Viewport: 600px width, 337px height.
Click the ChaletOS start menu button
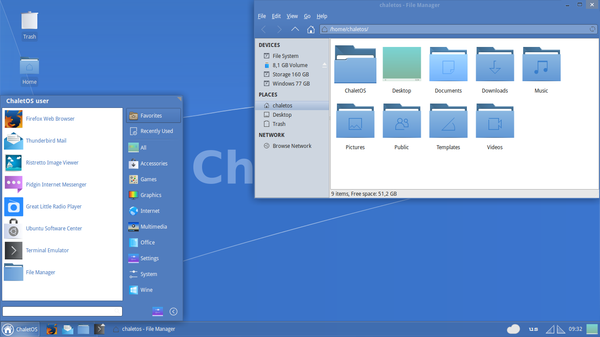(20, 329)
